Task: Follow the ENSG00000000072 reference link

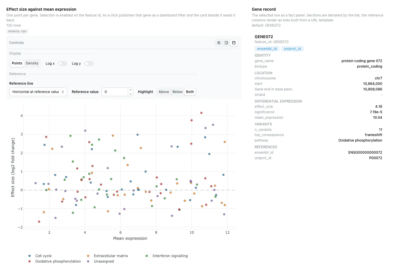Action: [x=365, y=153]
